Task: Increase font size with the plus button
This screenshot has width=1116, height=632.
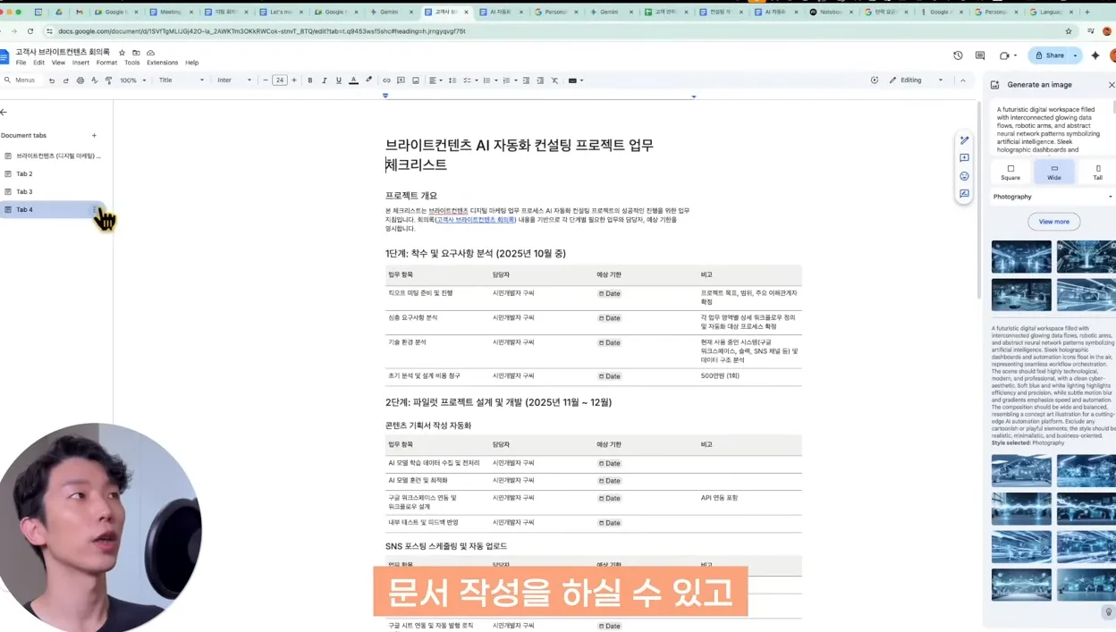Action: 294,80
